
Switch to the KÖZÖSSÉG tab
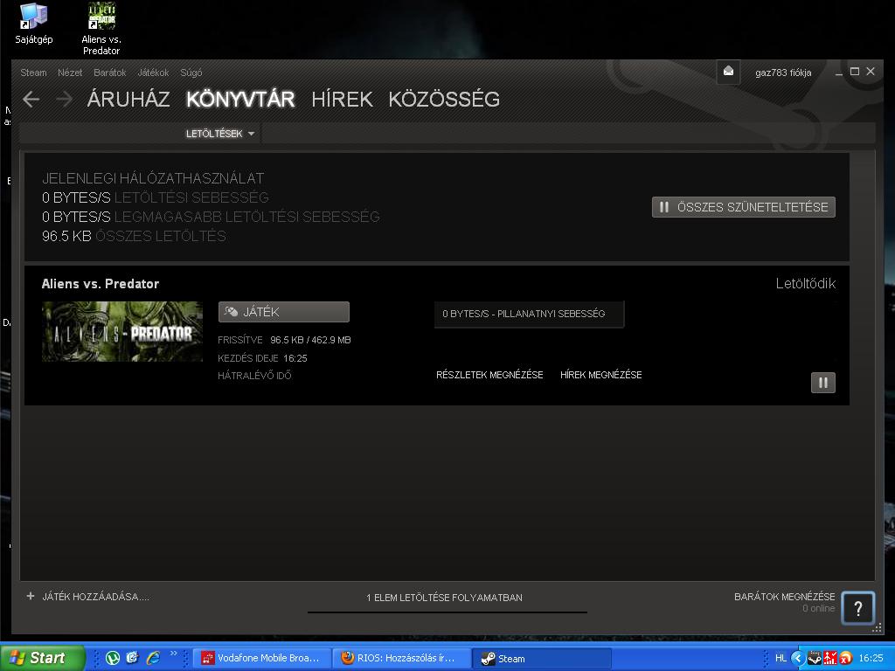444,100
